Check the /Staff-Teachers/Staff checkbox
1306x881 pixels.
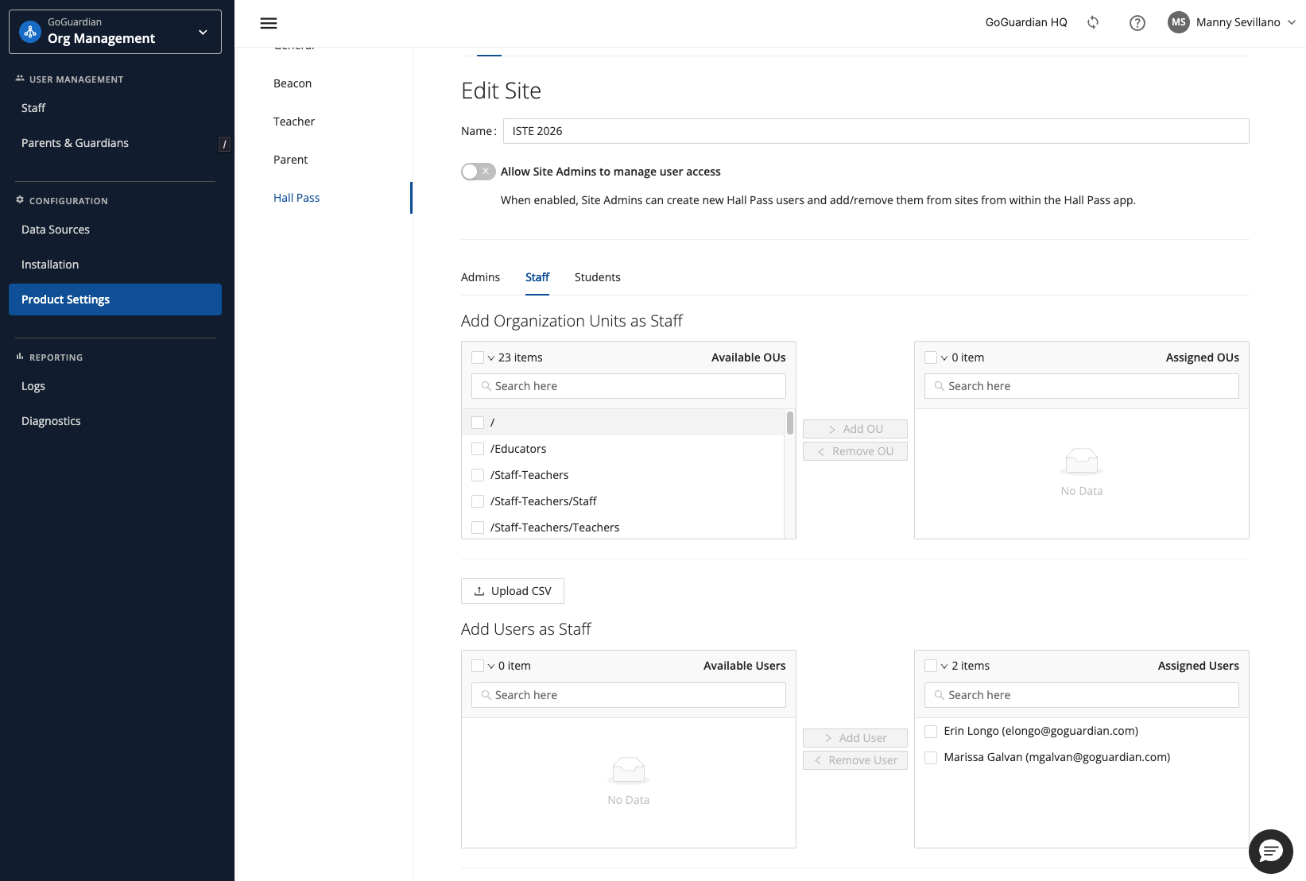[x=478, y=501]
